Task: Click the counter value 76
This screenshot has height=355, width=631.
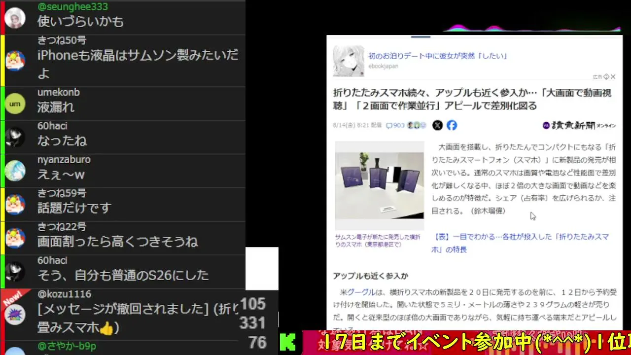Action: pyautogui.click(x=257, y=342)
